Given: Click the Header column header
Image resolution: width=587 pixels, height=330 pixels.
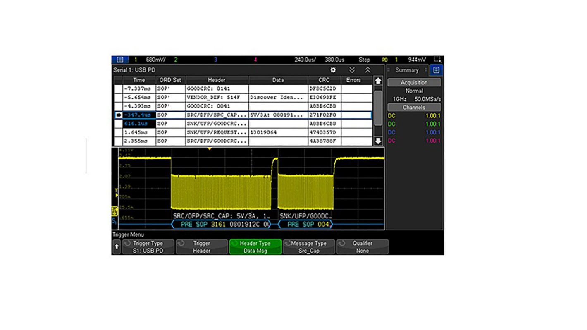Looking at the screenshot, I should pos(217,80).
